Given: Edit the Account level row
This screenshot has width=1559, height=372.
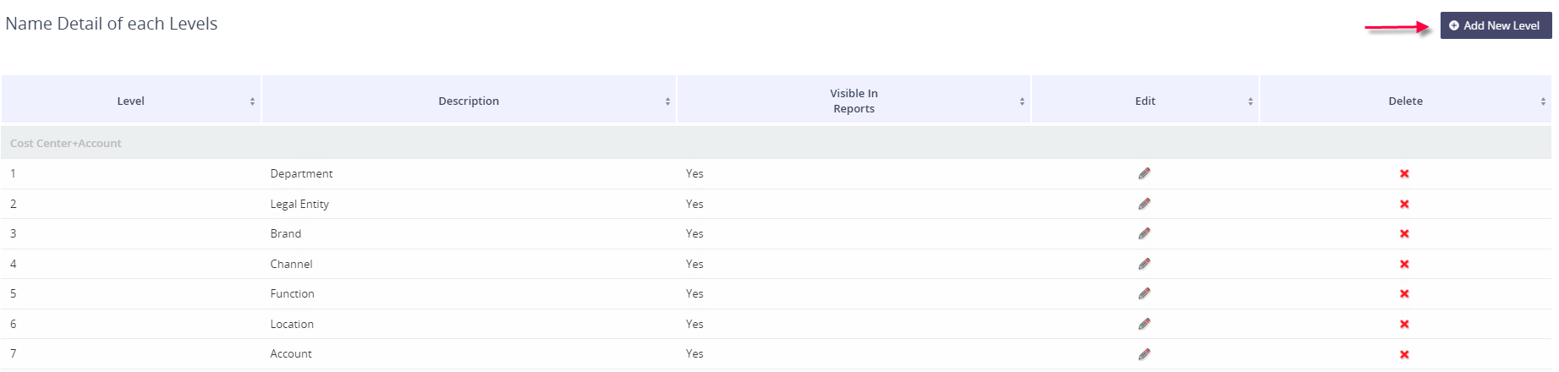Looking at the screenshot, I should coord(1144,354).
